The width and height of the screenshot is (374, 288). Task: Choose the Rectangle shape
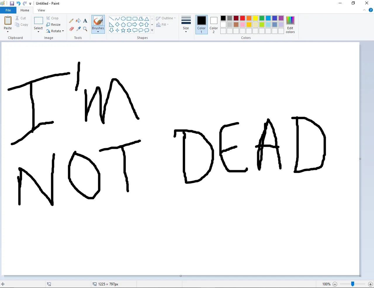coord(129,19)
